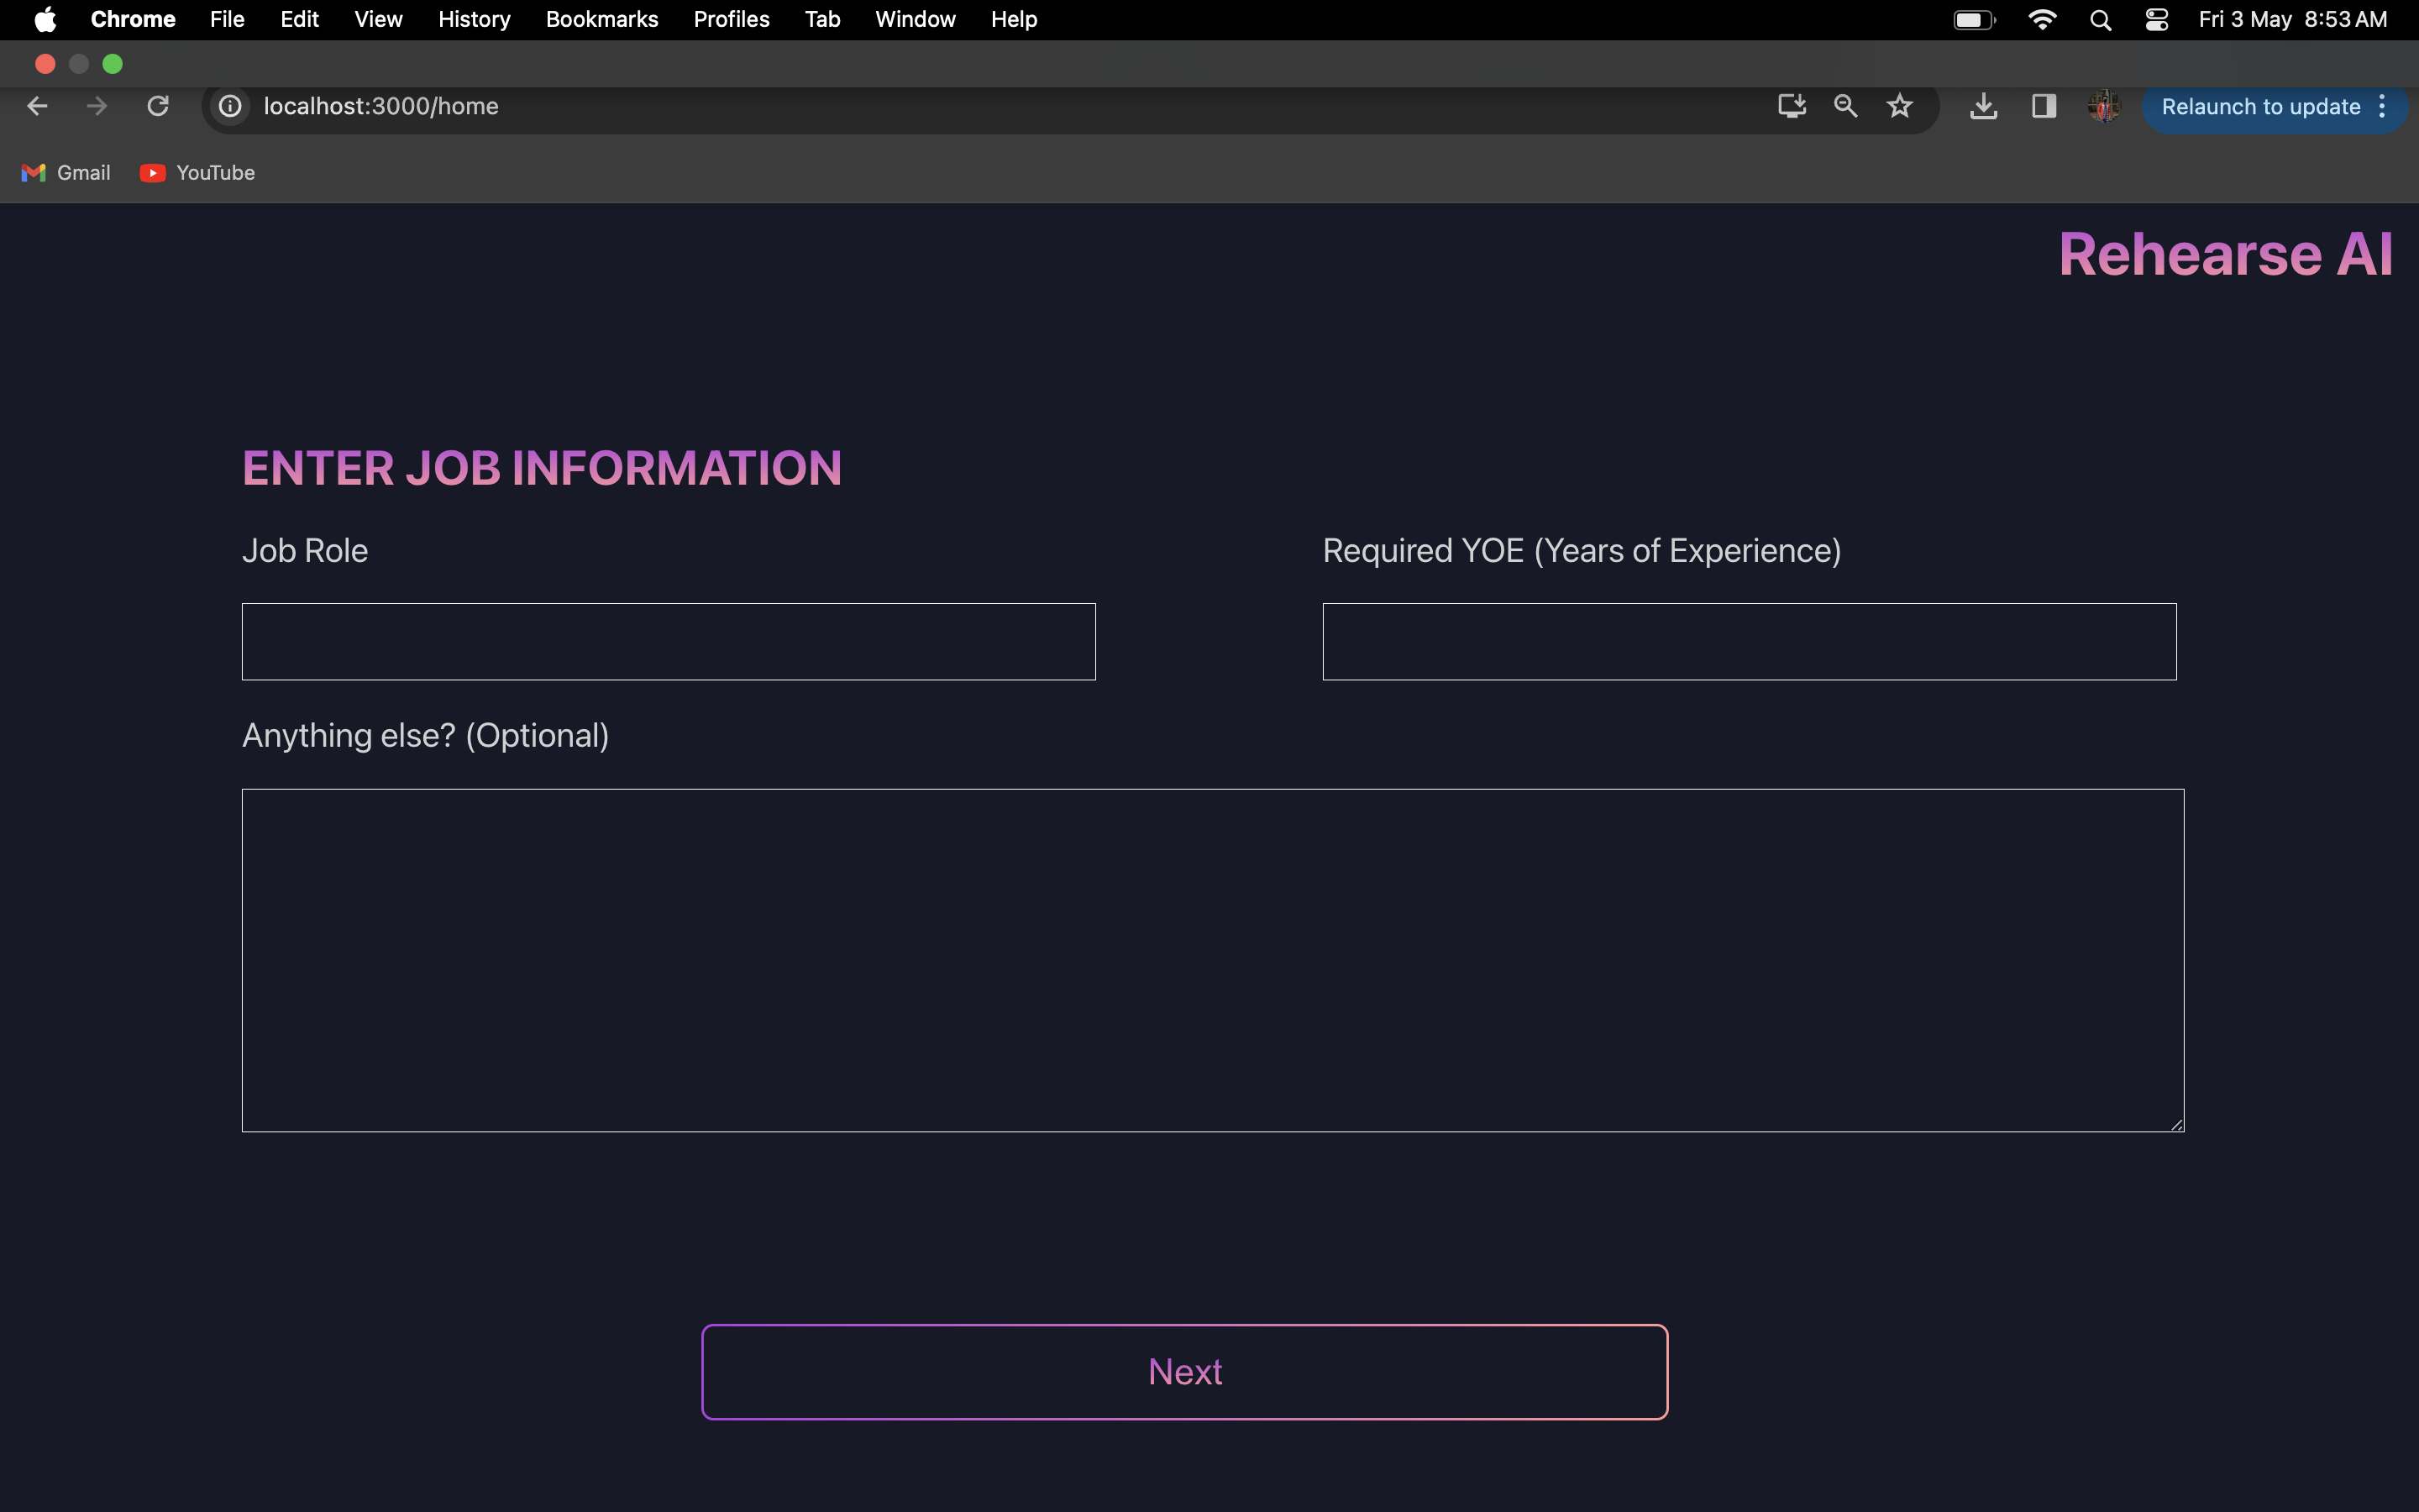The image size is (2419, 1512).
Task: View site information icon beside URL
Action: [x=230, y=106]
